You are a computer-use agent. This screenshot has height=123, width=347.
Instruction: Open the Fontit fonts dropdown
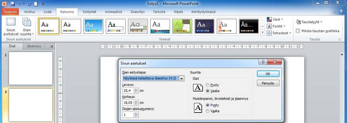[x=276, y=27]
